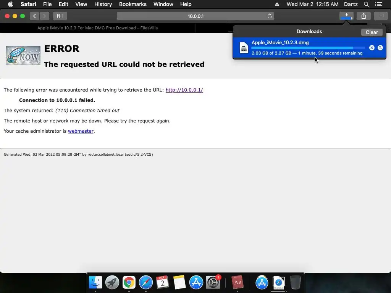Click the Squid NOW logo image
This screenshot has height=293, width=391.
point(23,55)
